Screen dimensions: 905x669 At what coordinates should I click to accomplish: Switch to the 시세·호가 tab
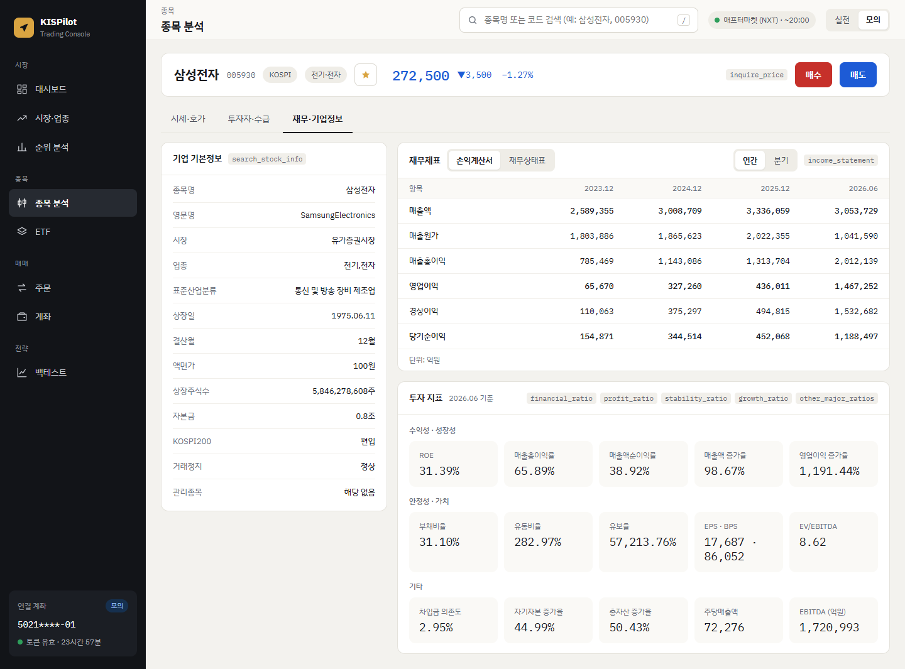pos(188,119)
